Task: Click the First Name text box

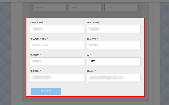Action: [x=57, y=29]
